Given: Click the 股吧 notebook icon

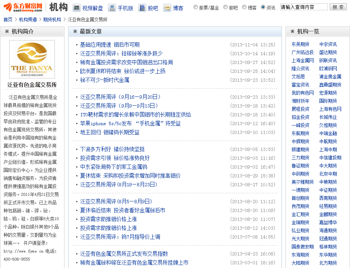Looking at the screenshot, I should pos(142,8).
